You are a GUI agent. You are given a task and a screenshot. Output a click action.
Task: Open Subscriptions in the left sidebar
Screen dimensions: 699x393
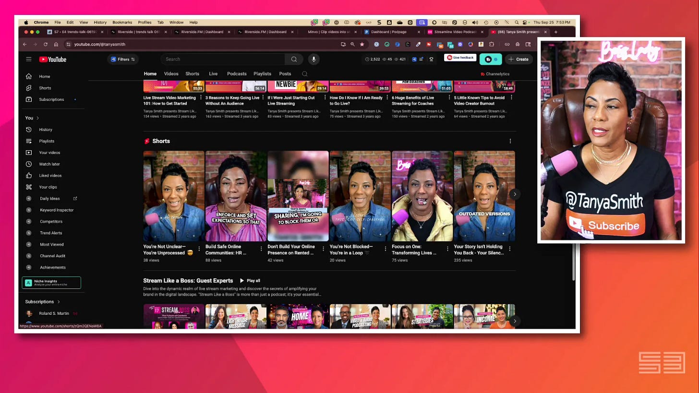(x=52, y=99)
